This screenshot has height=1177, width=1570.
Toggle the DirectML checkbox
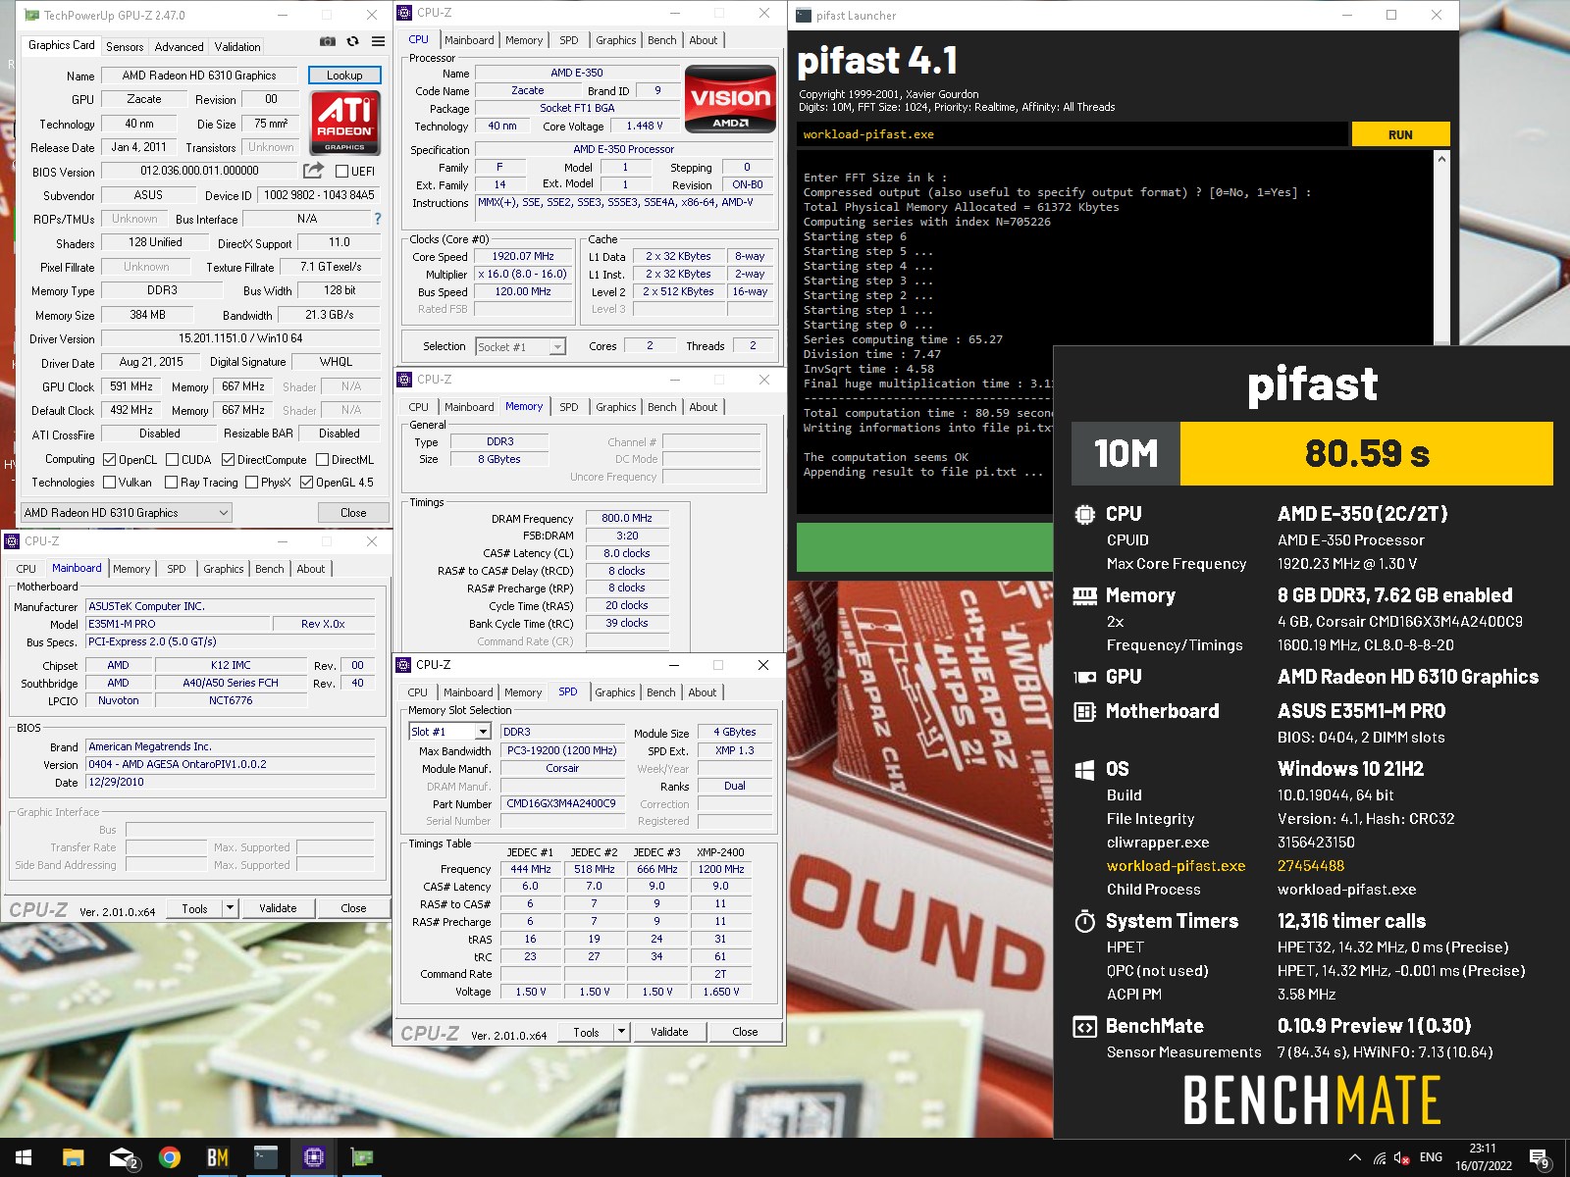click(322, 459)
